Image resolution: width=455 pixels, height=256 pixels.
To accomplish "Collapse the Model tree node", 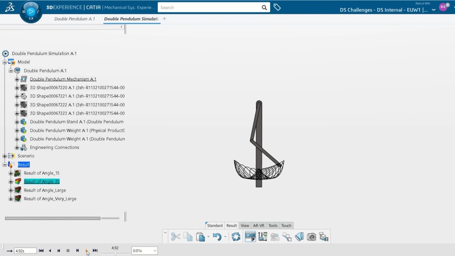I will 5,62.
